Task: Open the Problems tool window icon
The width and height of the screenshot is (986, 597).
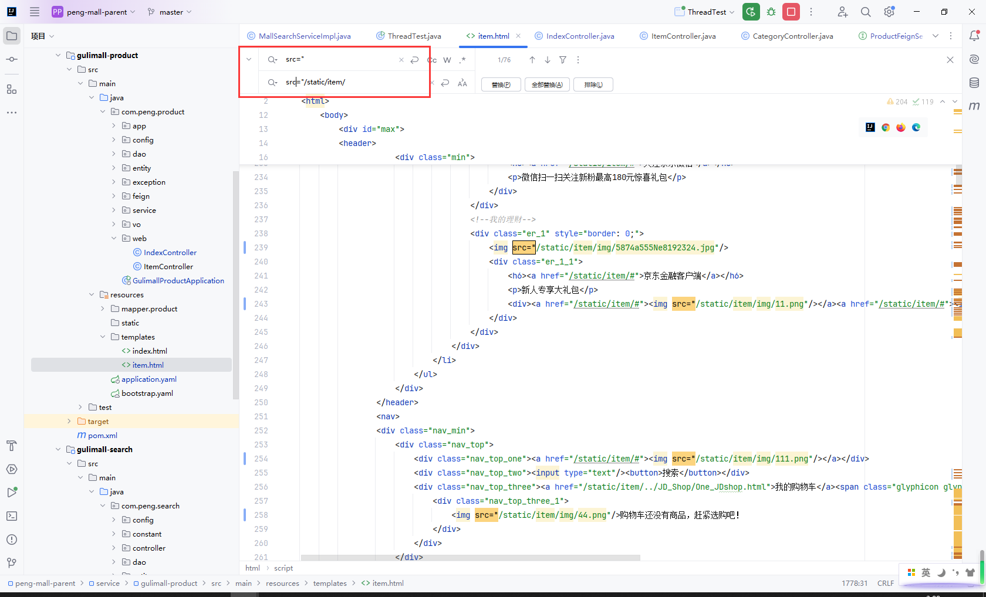Action: (x=12, y=540)
